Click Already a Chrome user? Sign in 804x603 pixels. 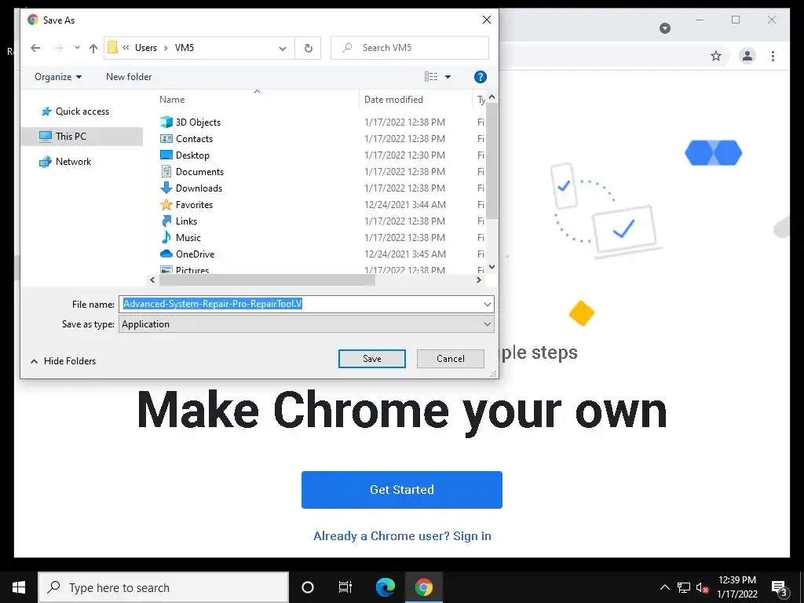tap(402, 535)
